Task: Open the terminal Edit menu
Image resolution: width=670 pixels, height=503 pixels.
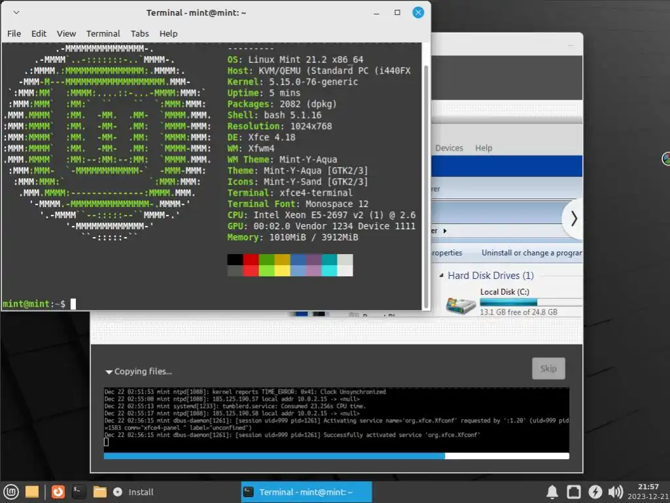Action: [39, 33]
